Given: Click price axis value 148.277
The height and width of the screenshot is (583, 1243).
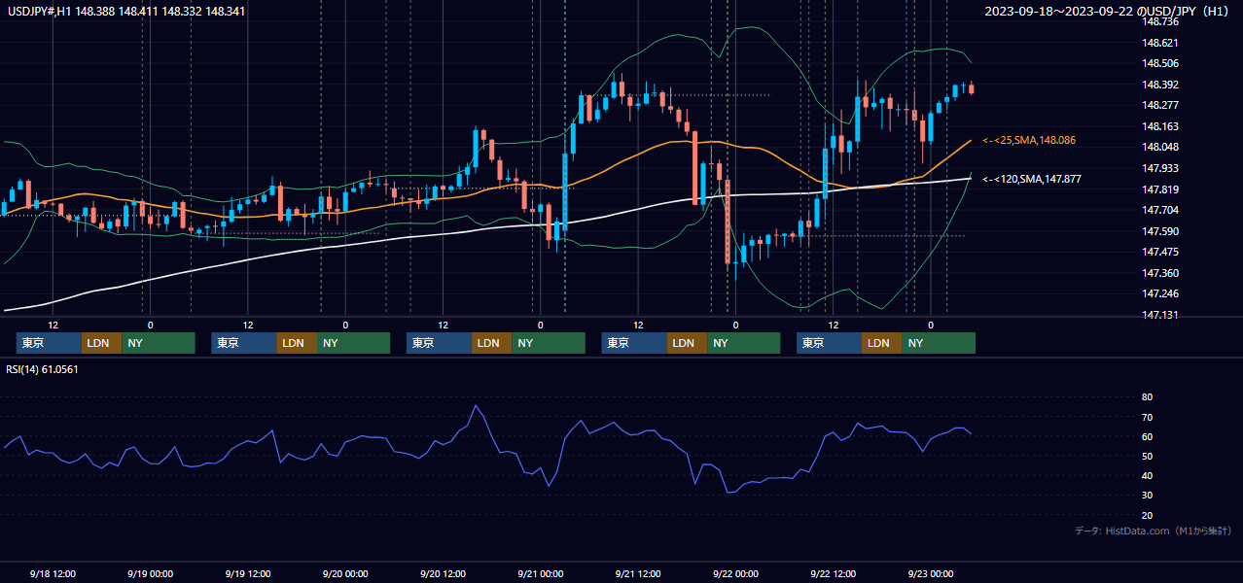Looking at the screenshot, I should (1160, 105).
